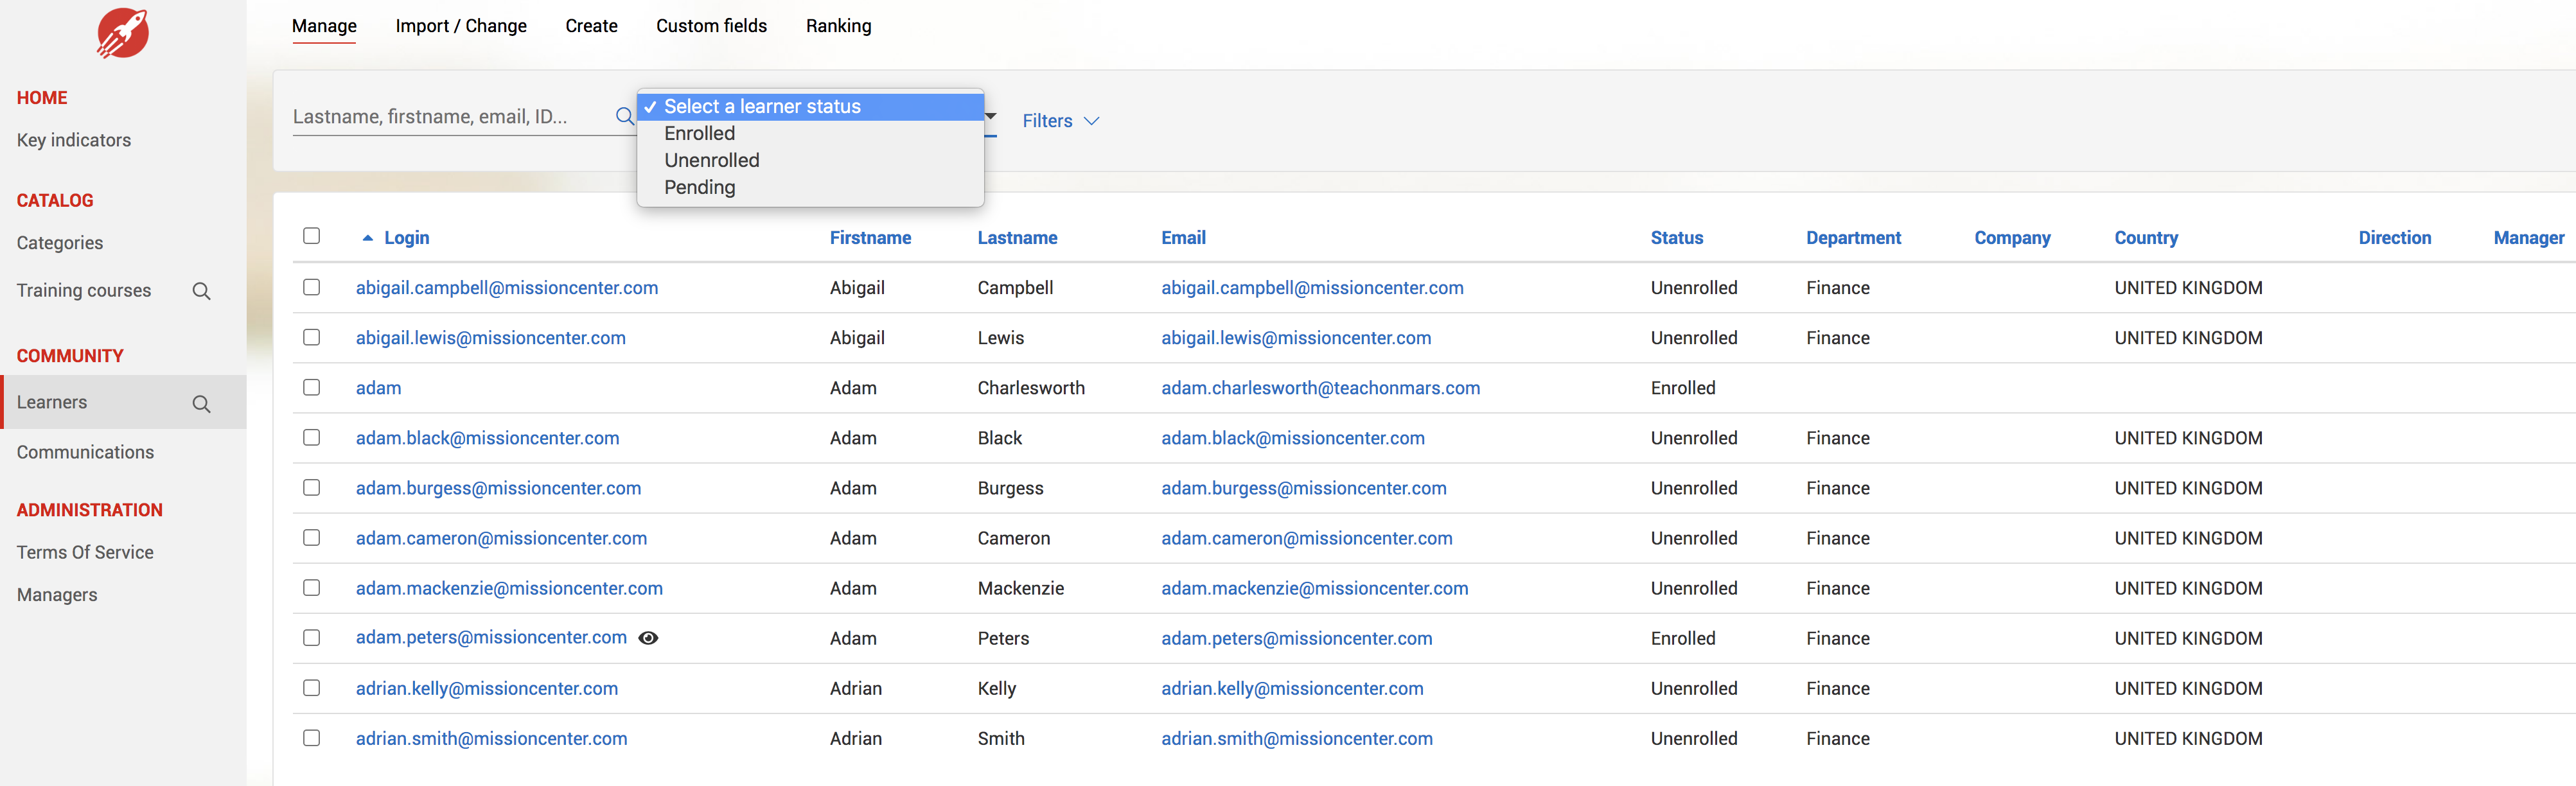Open the 'adam' login link
2576x786 pixels.
click(x=378, y=388)
